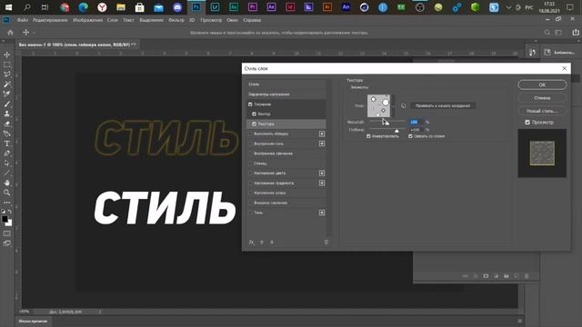Screen dimensions: 582x327
Task: Select the Clone Stamp tool
Action: (x=6, y=114)
